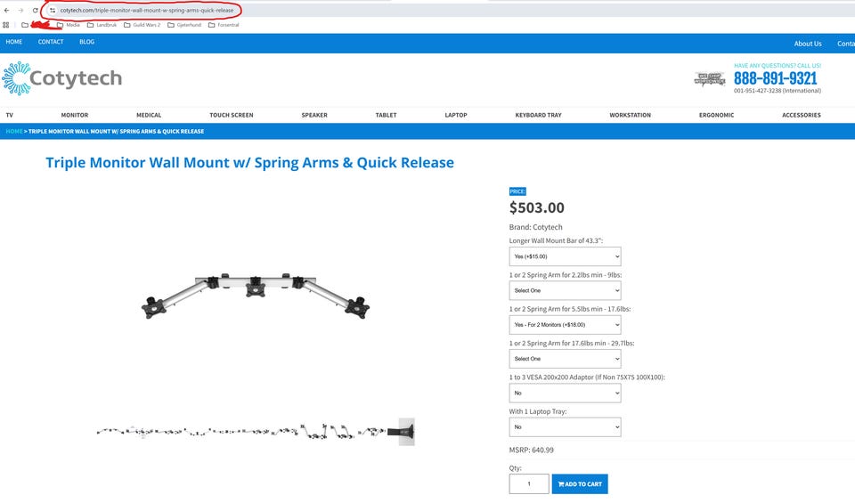This screenshot has height=503, width=855.
Task: Open the ACCESSORIES category menu
Action: (801, 115)
